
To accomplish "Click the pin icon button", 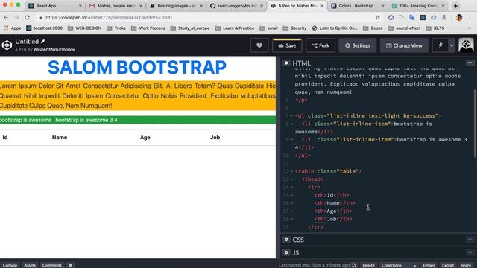I will pyautogui.click(x=440, y=45).
